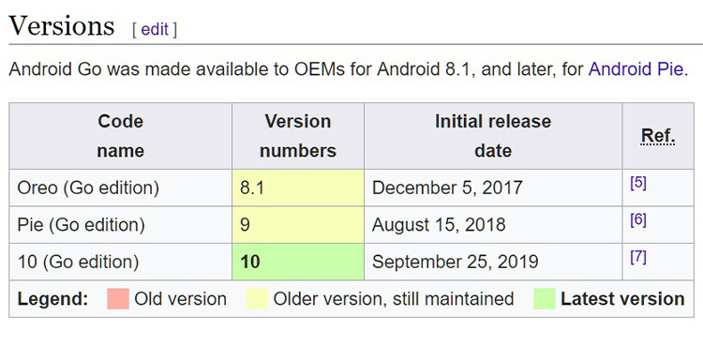Select the green Latest version legend swatch
This screenshot has width=703, height=346.
[545, 299]
